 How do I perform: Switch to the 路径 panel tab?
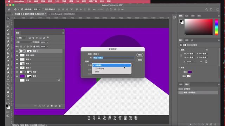(x=187, y=84)
